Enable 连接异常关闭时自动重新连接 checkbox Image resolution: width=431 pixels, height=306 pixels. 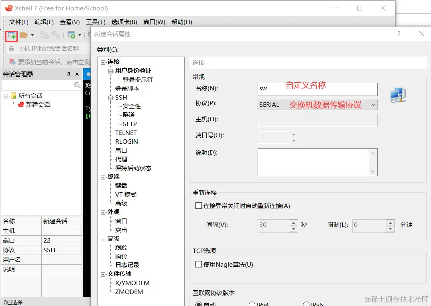point(199,206)
